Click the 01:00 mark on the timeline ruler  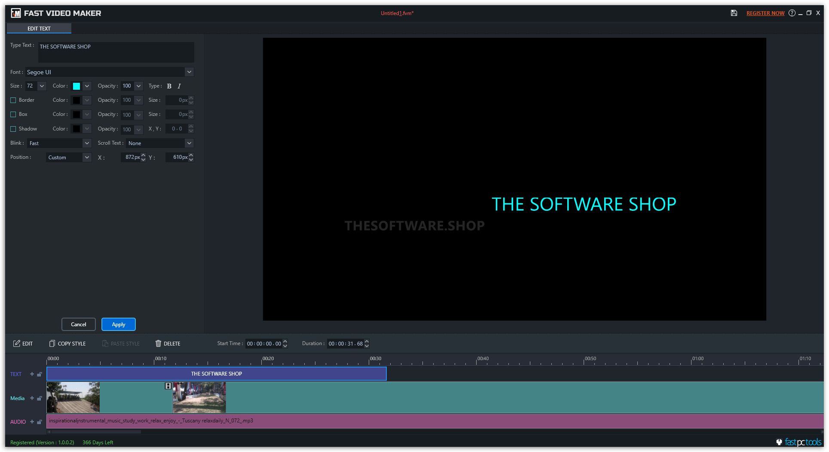coord(697,358)
